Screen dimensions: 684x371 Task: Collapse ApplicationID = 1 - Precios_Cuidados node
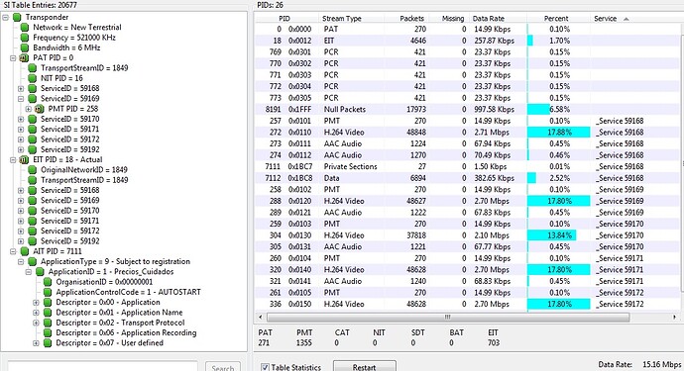(29, 272)
